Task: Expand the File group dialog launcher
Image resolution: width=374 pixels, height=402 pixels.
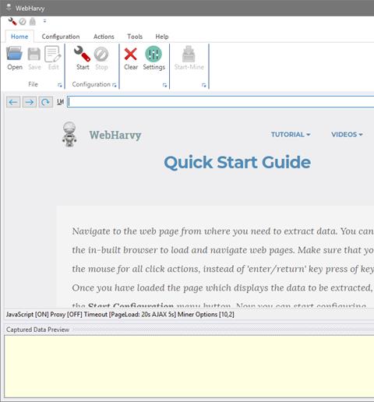Action: coord(60,85)
